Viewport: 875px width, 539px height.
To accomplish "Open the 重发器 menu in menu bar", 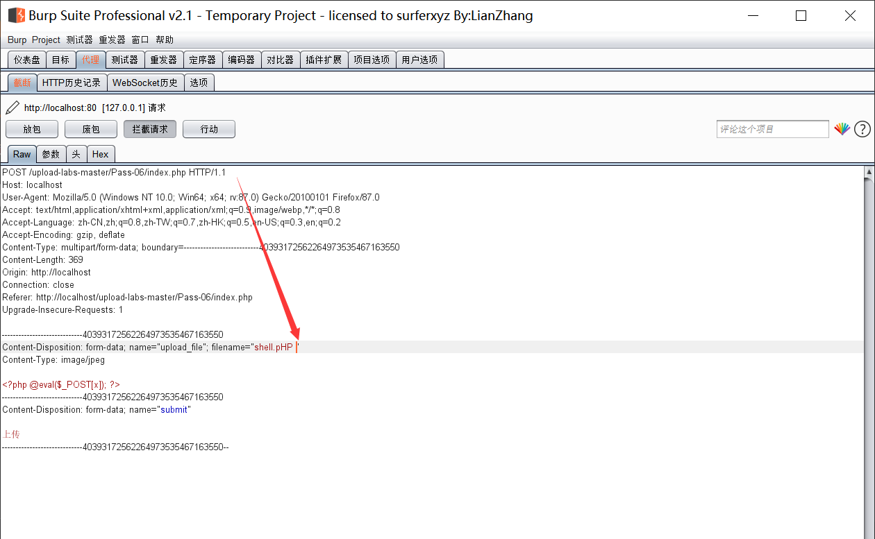I will tap(112, 40).
